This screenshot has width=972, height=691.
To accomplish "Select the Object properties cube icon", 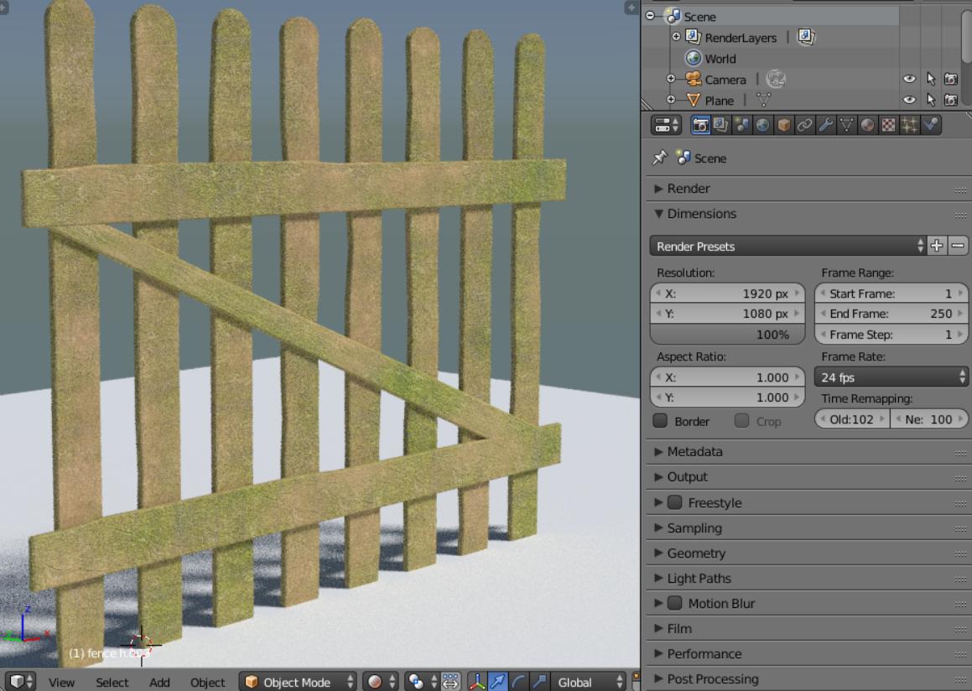I will 784,124.
